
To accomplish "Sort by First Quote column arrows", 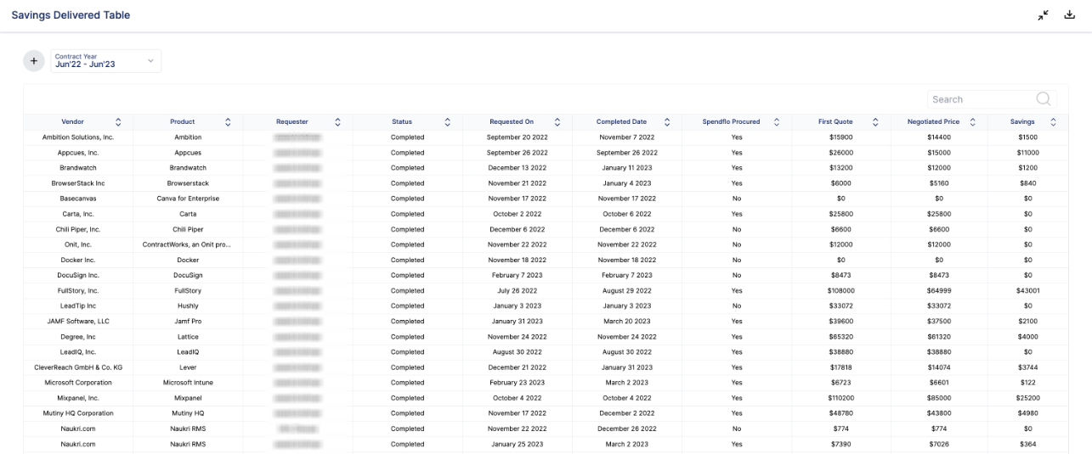I will tap(875, 122).
